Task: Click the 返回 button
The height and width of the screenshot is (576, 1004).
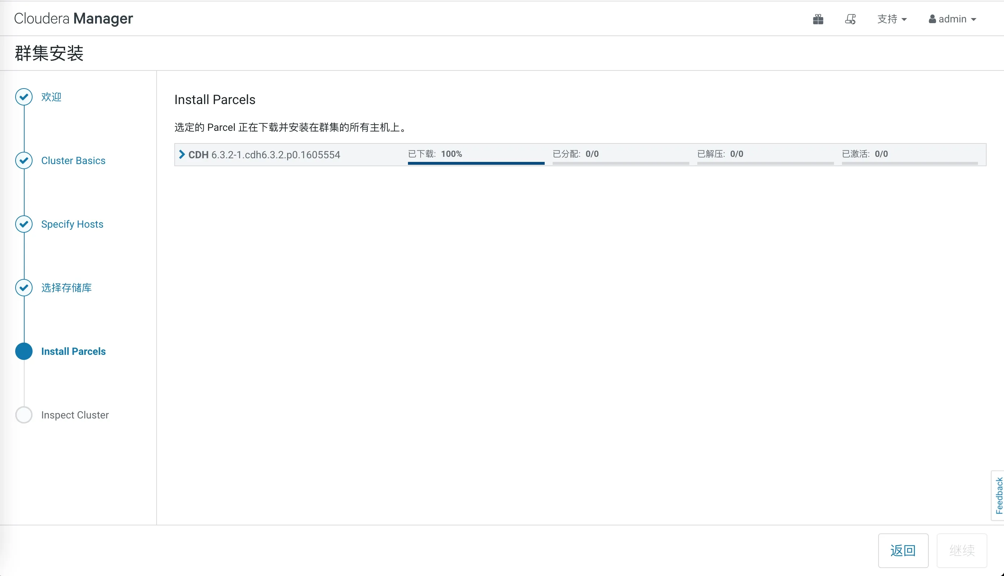Action: click(903, 550)
